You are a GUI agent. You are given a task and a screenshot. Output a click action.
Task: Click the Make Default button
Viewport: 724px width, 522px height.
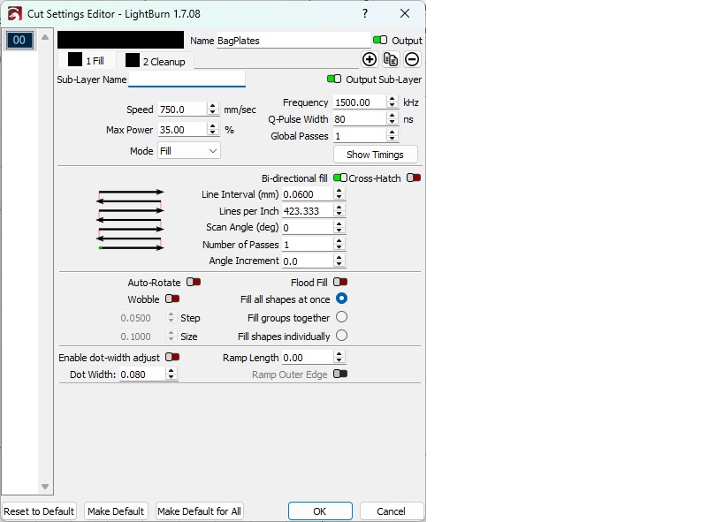coord(116,511)
